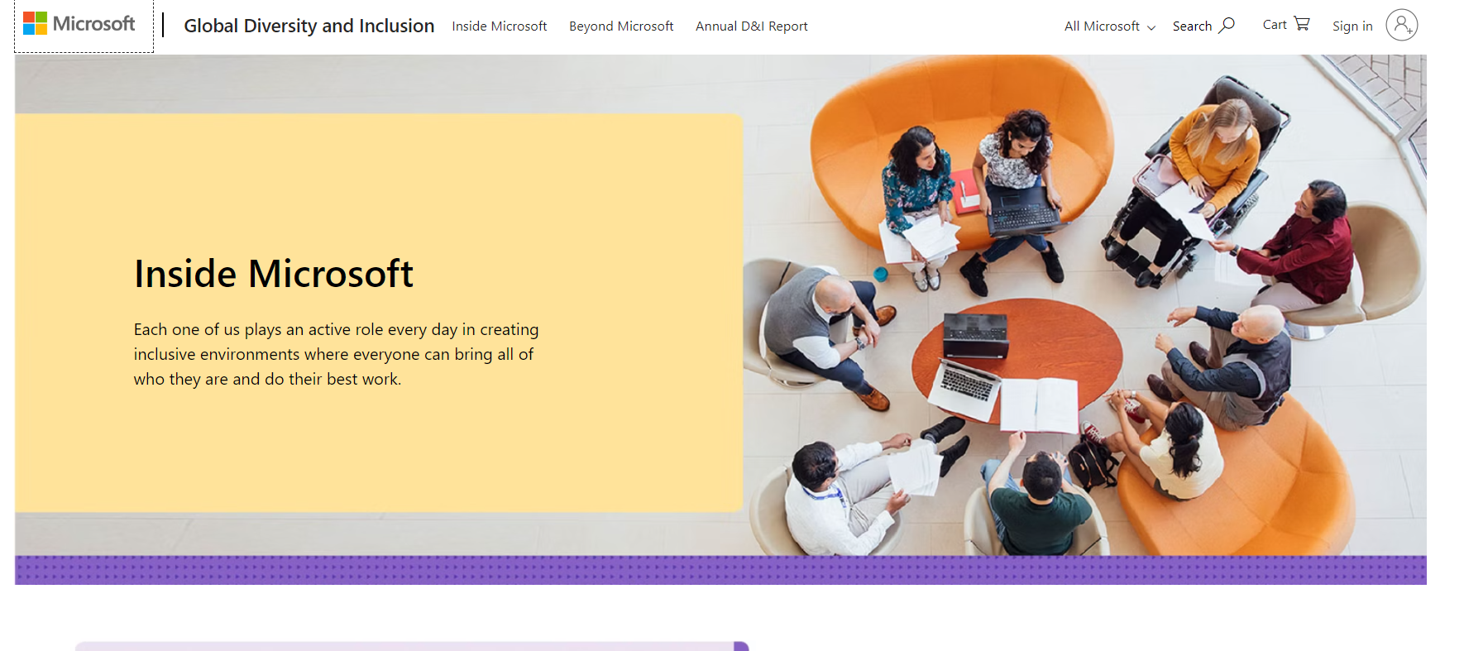Screen dimensions: 1464x651
Task: Open the Annual D&I Report nav item
Action: [x=751, y=26]
